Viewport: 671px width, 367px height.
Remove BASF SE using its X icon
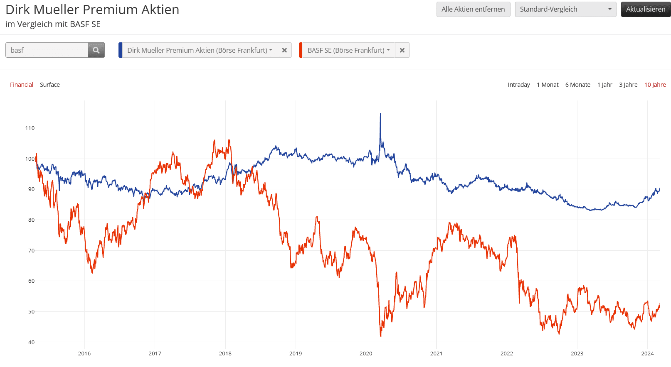(402, 50)
